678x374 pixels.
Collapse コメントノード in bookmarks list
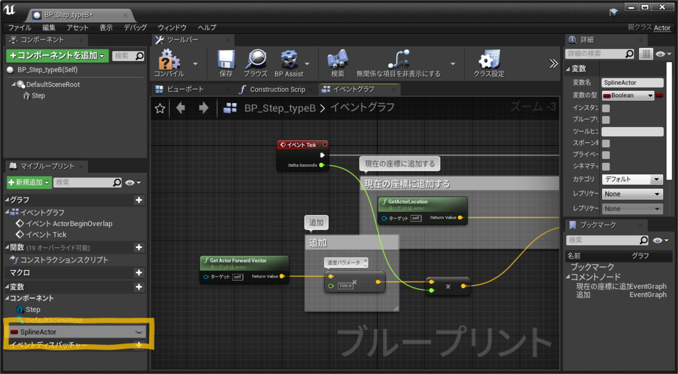point(569,277)
